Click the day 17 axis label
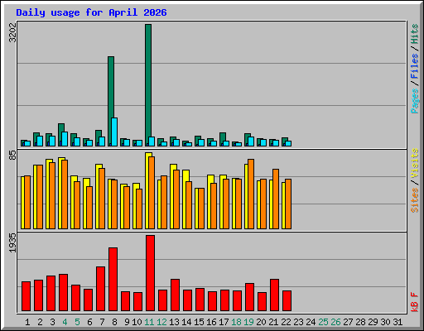424x331 pixels. [224, 322]
